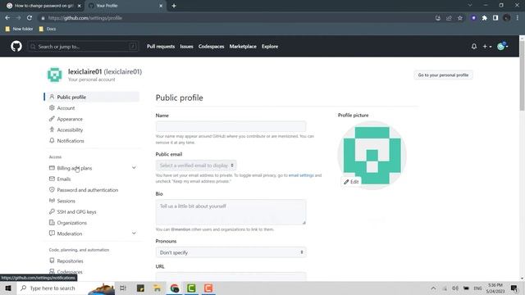Open Task View on taskbar
This screenshot has height=295, width=525.
tap(123, 288)
